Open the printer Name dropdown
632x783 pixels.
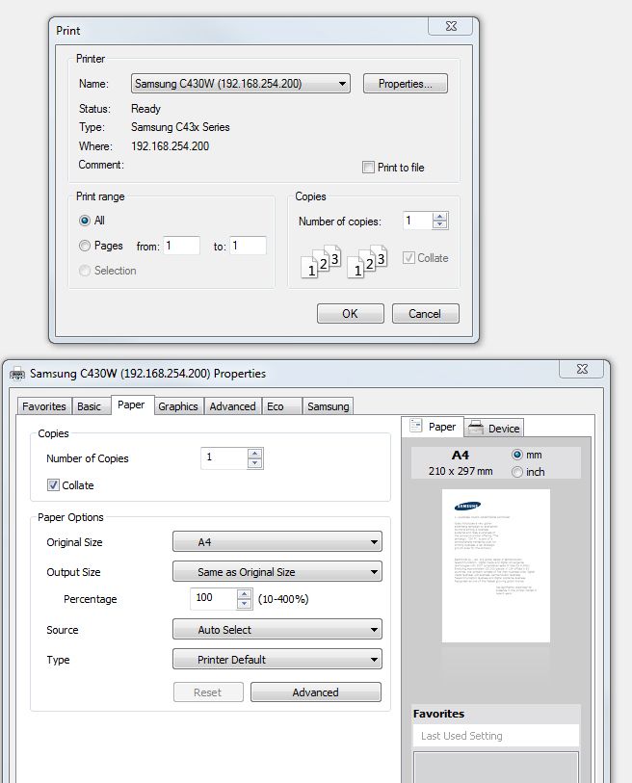(240, 84)
